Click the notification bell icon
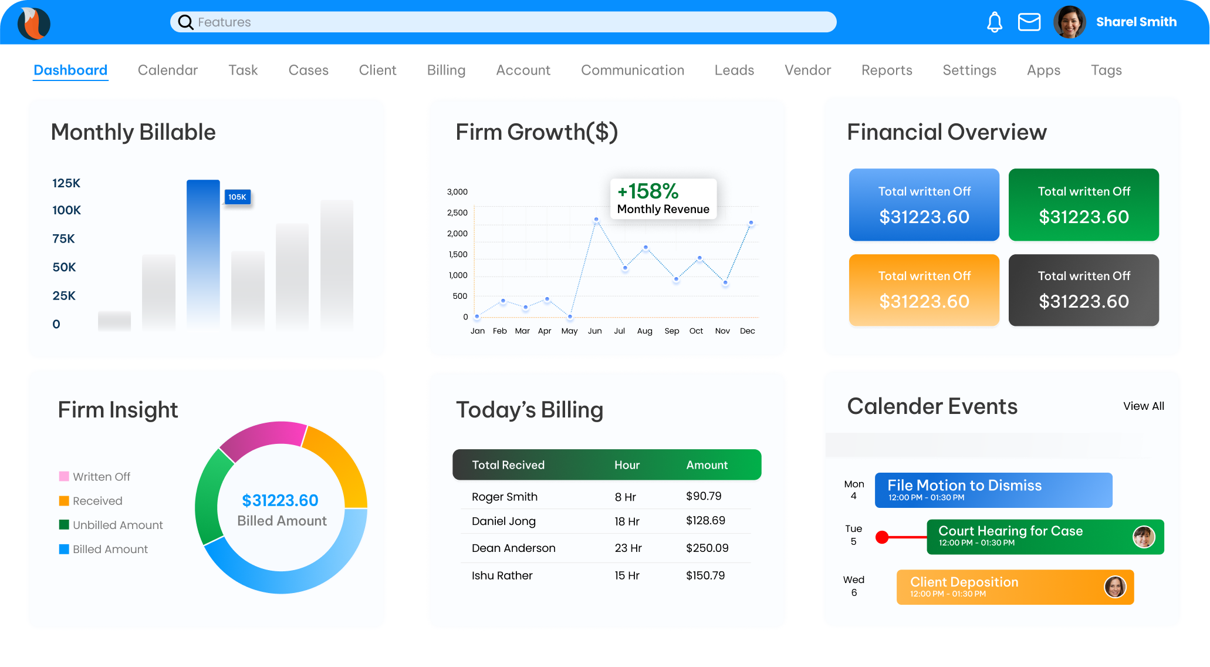1210x667 pixels. 994,22
